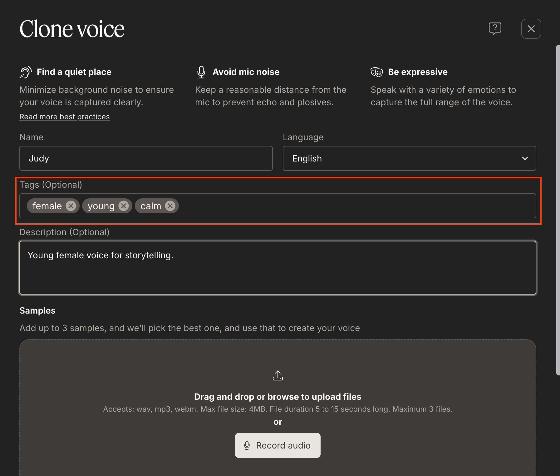Viewport: 560px width, 476px height.
Task: Click browse to upload files text
Action: click(278, 396)
